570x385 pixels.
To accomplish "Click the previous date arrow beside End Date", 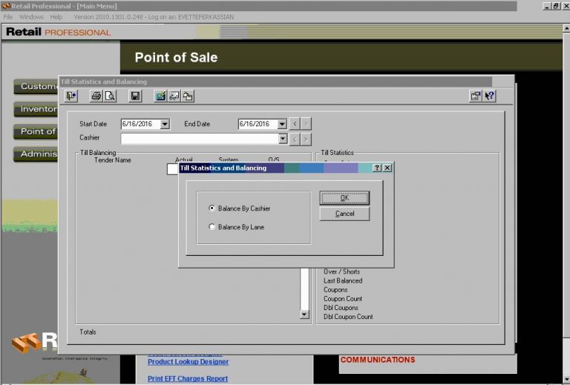I will tap(295, 124).
